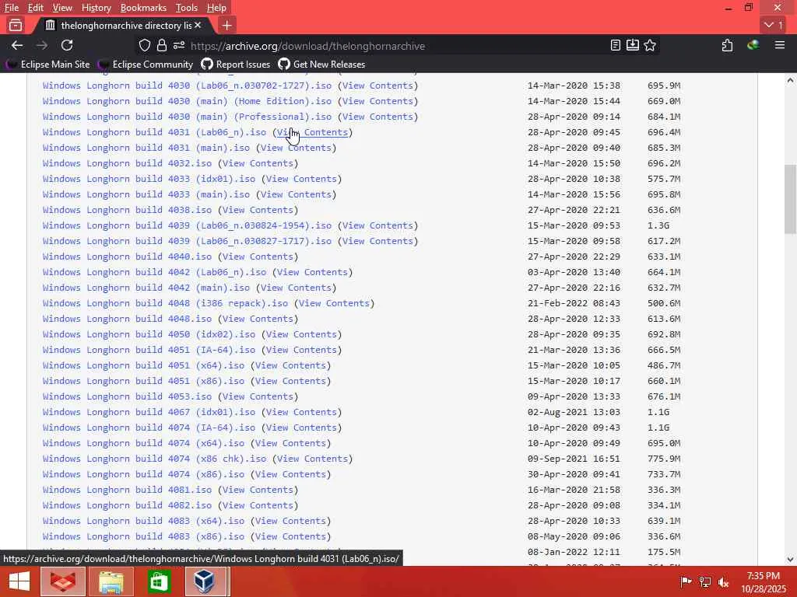
Task: Open the Firefox hamburger application menu
Action: pos(780,46)
